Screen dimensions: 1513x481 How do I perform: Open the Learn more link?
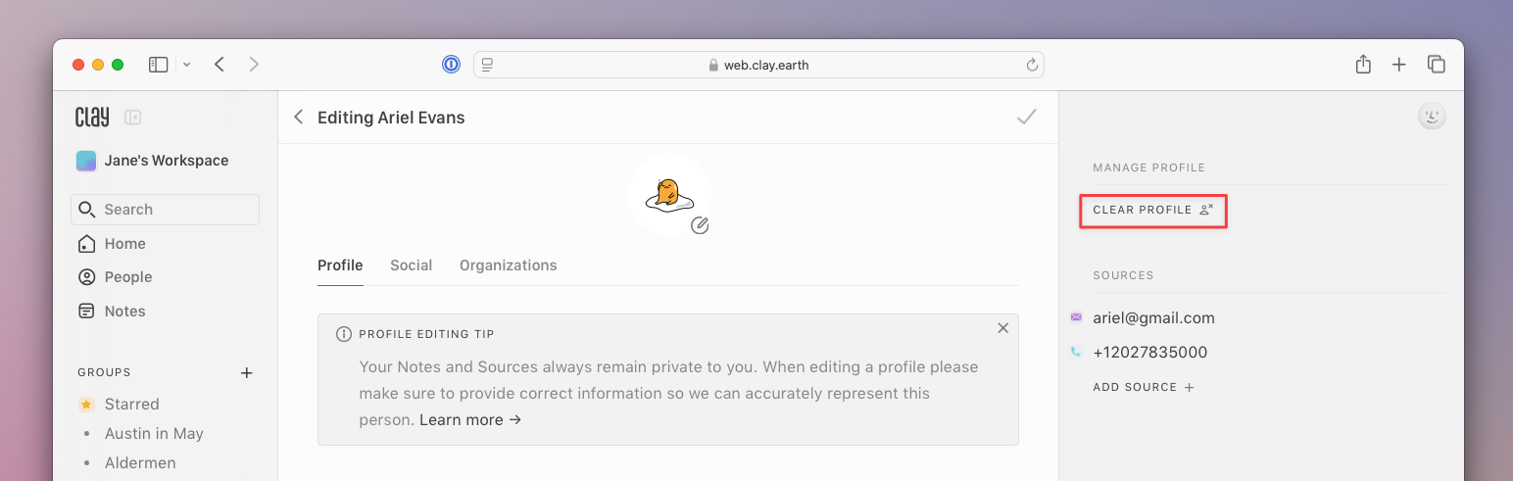point(470,419)
